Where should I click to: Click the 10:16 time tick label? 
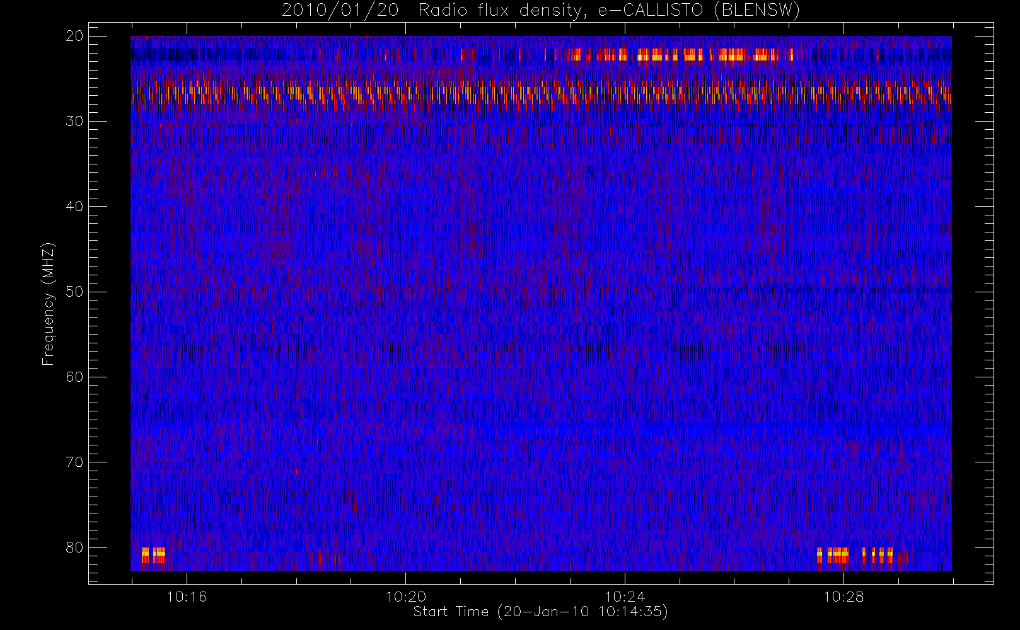tap(187, 597)
